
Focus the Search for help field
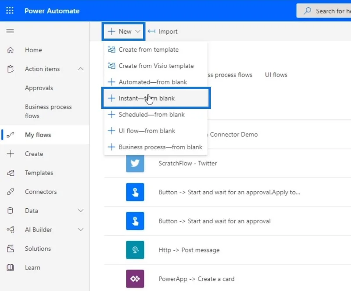pyautogui.click(x=323, y=11)
